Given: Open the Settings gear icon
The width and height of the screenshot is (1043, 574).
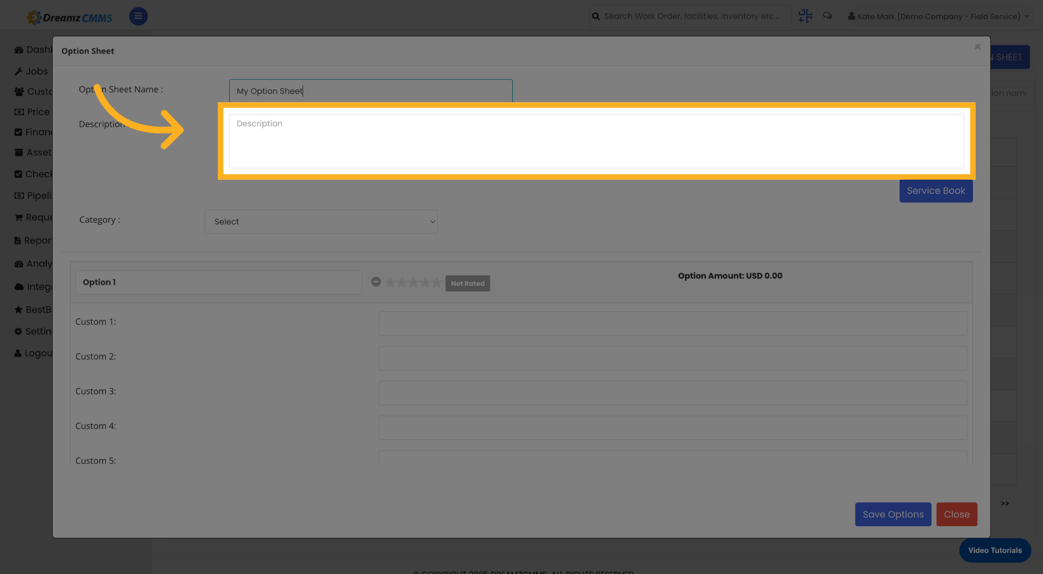Looking at the screenshot, I should pyautogui.click(x=18, y=331).
